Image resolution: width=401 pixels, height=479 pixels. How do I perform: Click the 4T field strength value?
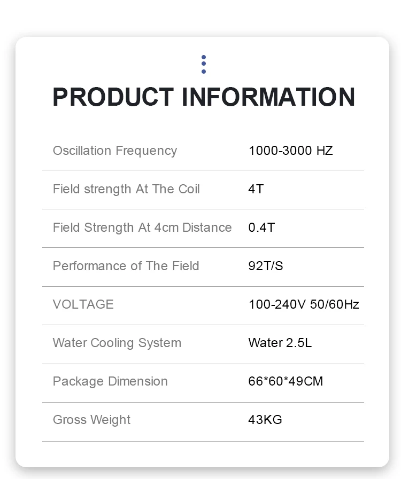(x=256, y=189)
